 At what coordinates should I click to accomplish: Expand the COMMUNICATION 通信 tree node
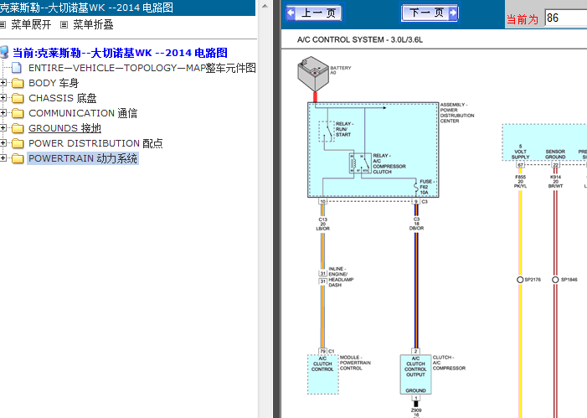tap(3, 113)
